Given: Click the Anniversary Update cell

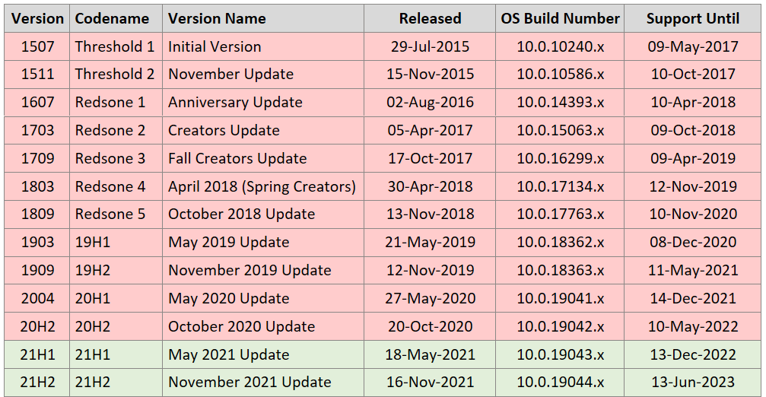Looking at the screenshot, I should (263, 102).
